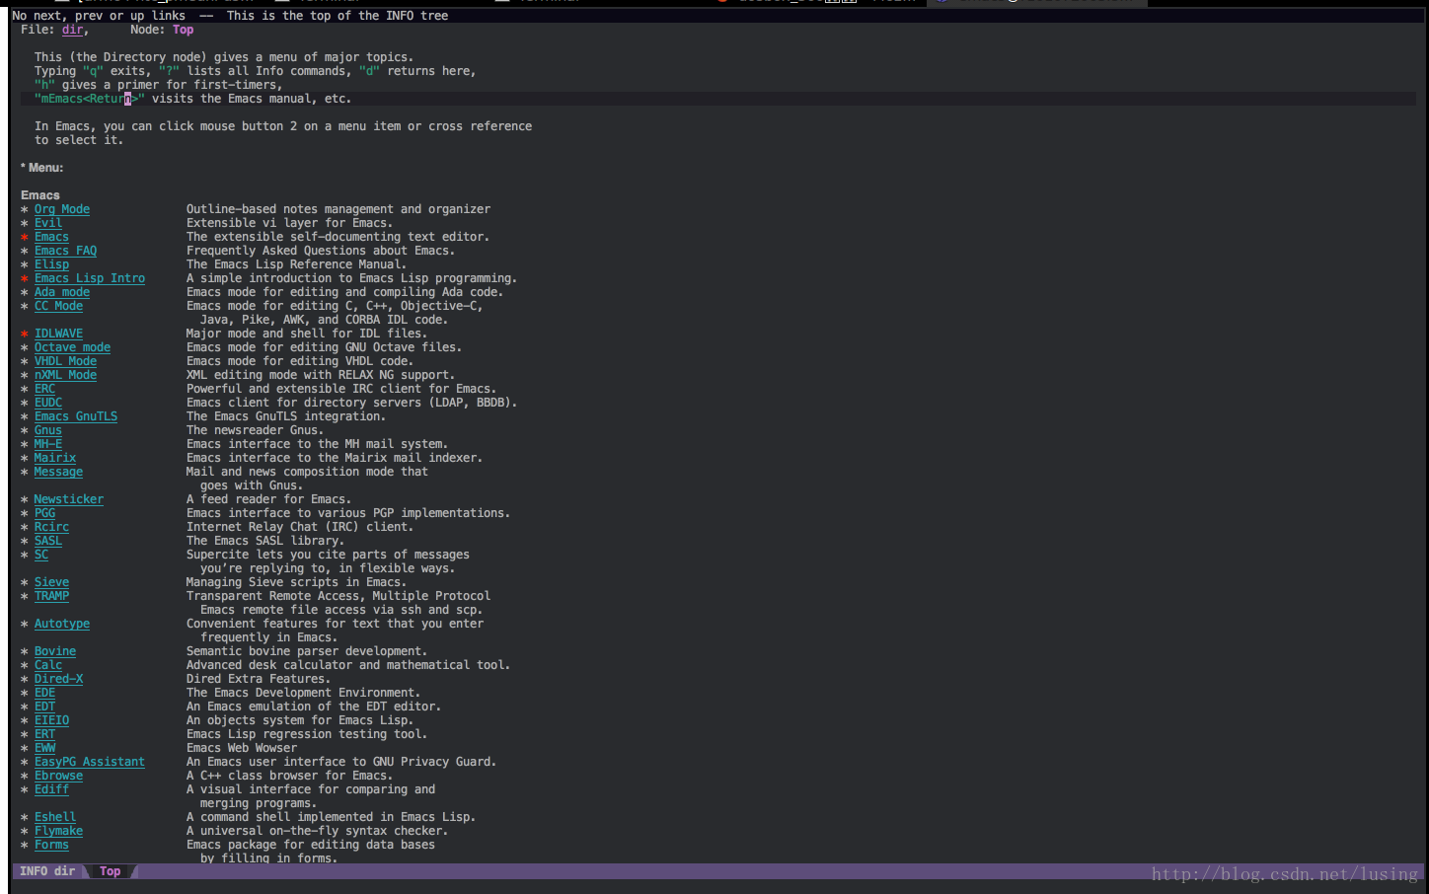
Task: Follow the EUDC link
Action: 48,403
